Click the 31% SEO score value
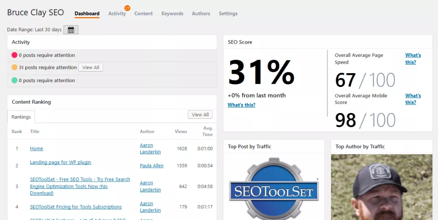The image size is (438, 220). click(261, 72)
